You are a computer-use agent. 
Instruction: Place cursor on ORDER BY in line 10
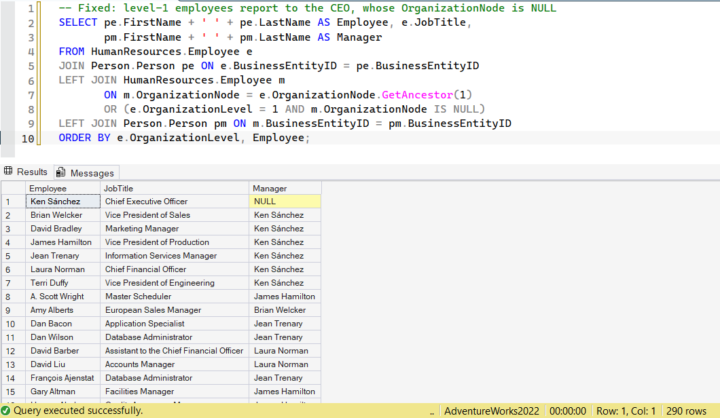84,138
